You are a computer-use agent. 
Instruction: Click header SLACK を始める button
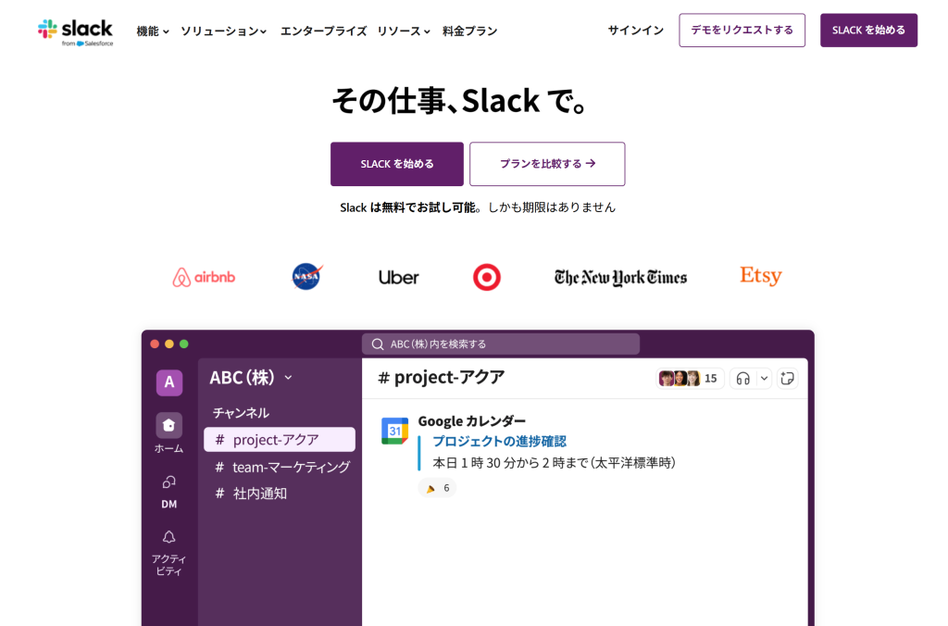[868, 31]
